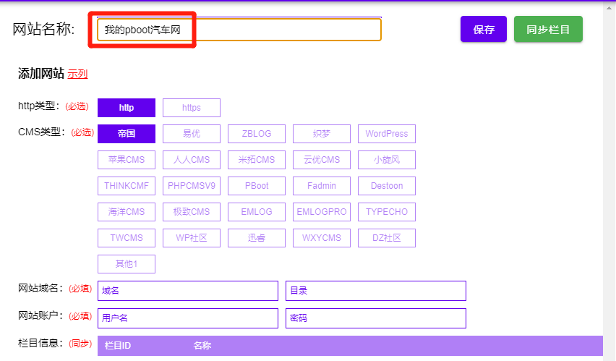616x361 pixels.
Task: Click the 密码 password input field
Action: tap(376, 318)
